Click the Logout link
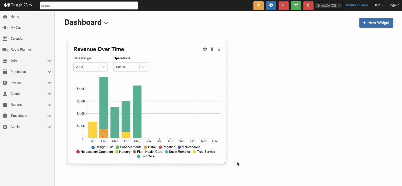402x186 pixels. (x=393, y=5)
